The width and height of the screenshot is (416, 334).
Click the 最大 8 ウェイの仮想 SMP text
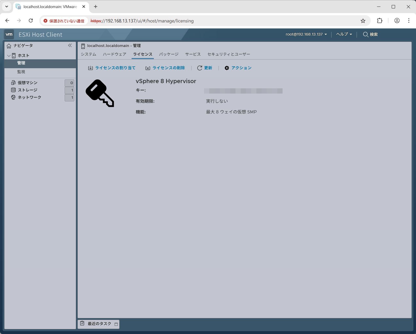231,112
